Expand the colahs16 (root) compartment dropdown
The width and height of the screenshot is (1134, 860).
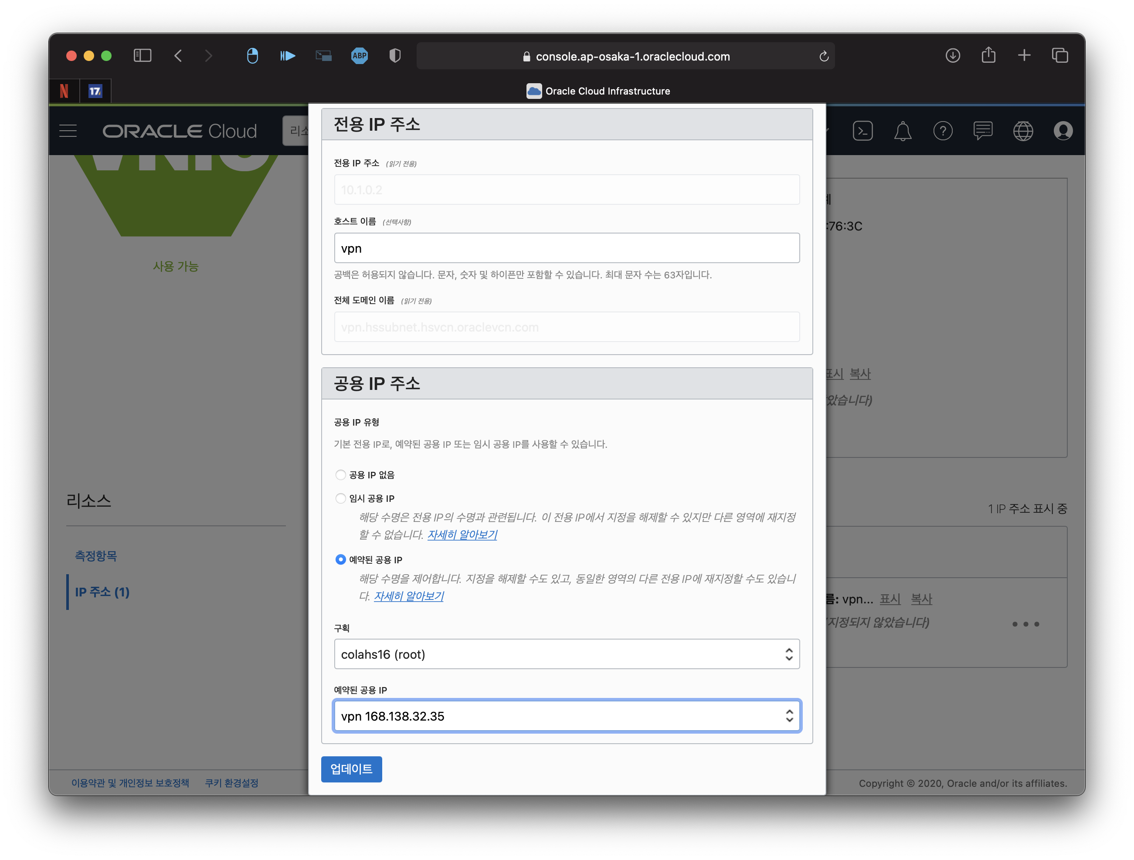(x=567, y=654)
